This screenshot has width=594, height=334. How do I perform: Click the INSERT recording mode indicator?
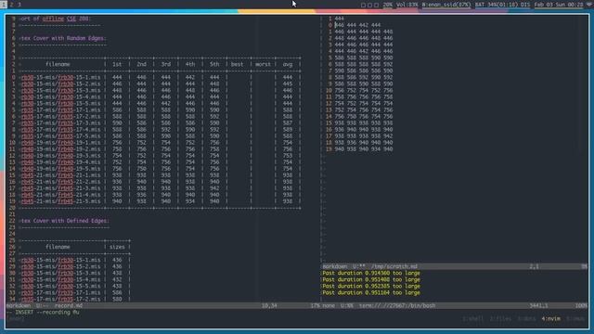coord(43,313)
